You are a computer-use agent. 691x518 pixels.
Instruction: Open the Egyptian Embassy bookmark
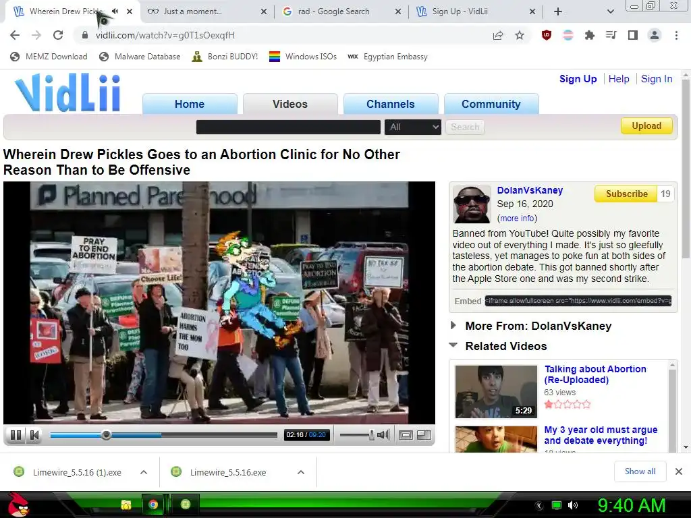(x=388, y=57)
